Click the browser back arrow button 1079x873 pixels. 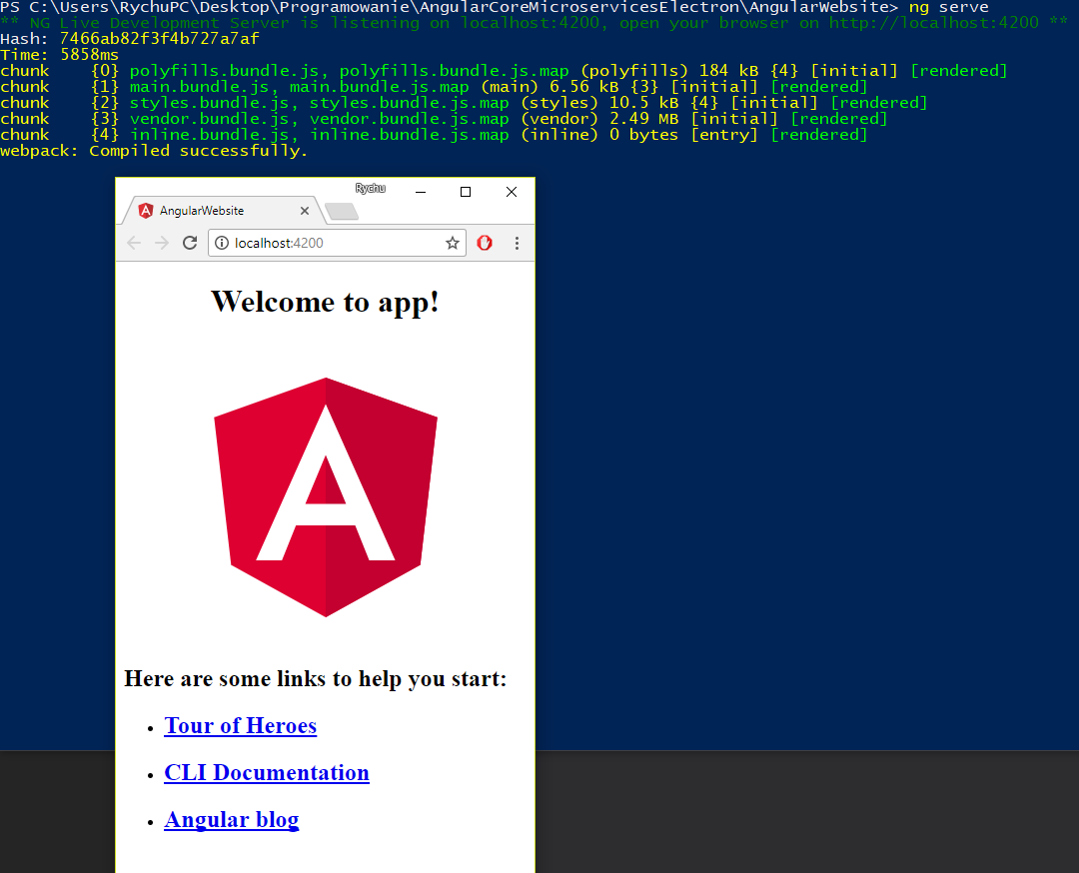134,243
